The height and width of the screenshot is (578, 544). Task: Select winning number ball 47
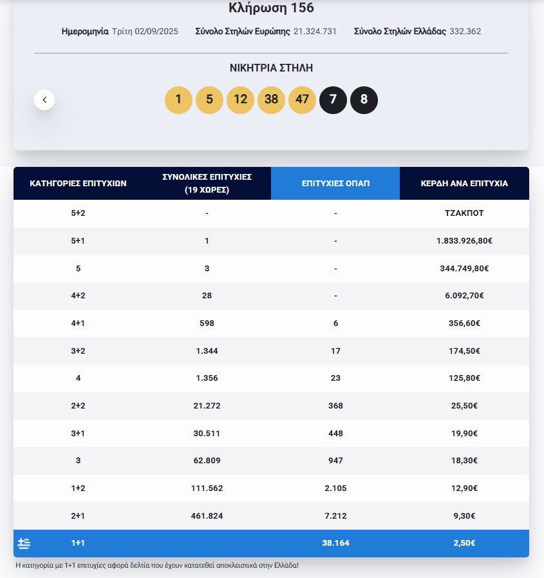click(302, 100)
